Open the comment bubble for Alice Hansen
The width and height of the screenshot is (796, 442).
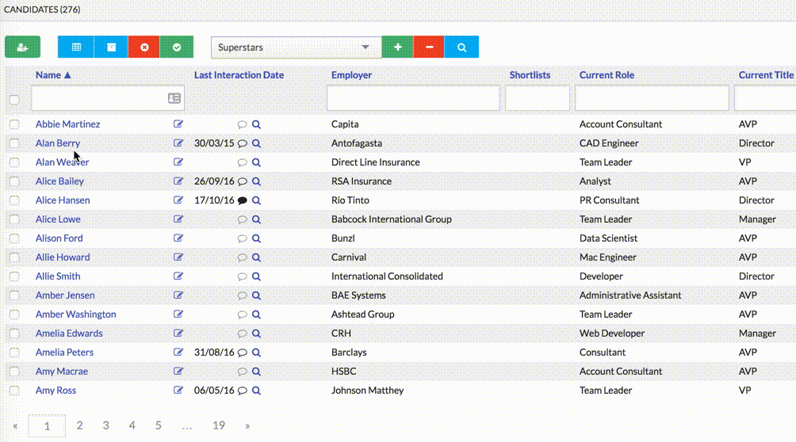click(243, 200)
